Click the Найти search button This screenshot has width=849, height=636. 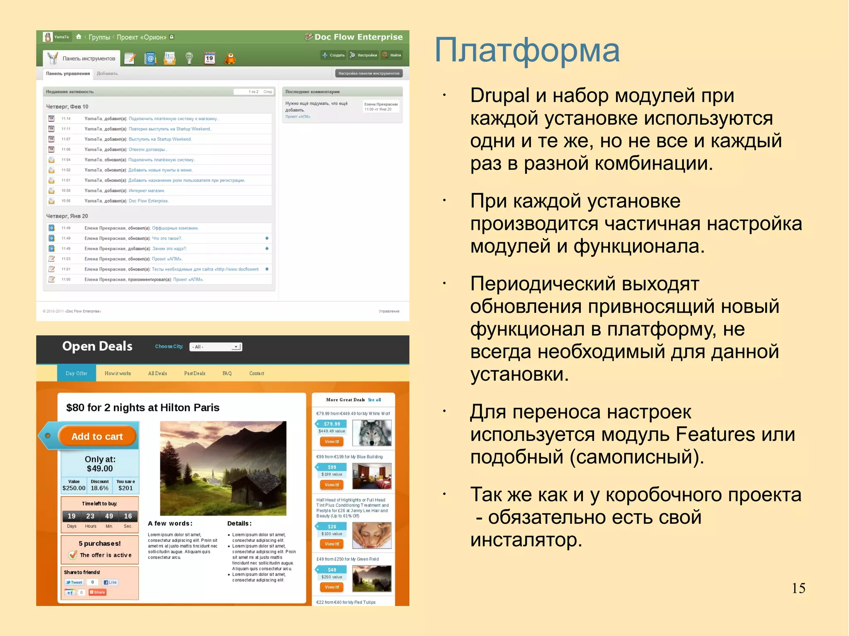392,55
